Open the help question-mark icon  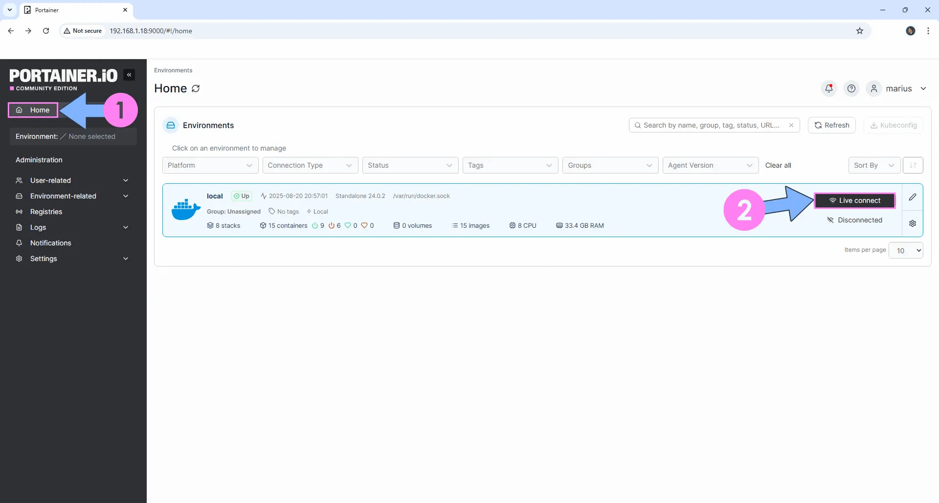[852, 88]
